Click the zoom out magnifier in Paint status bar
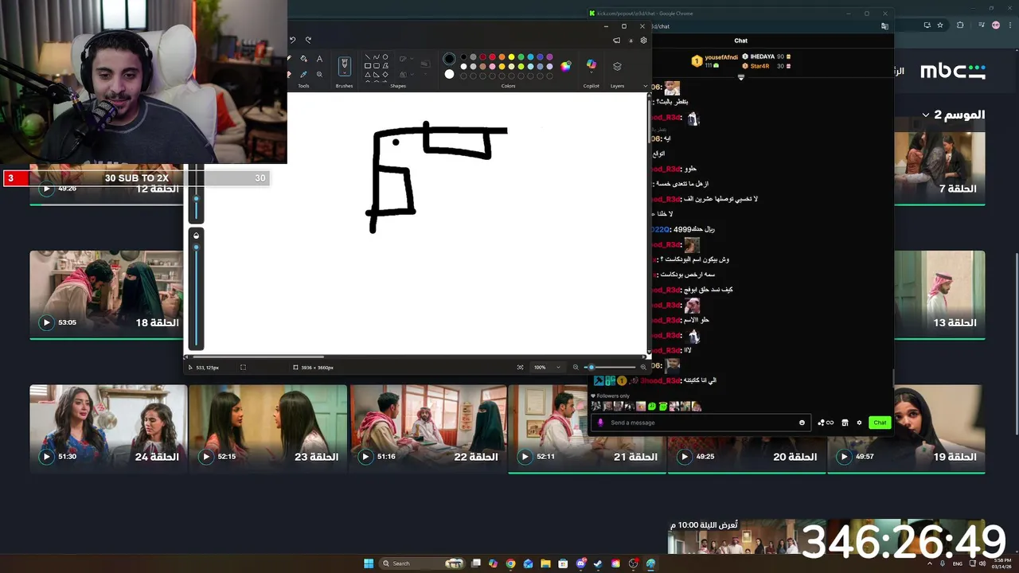Screen dimensions: 1019x573 coord(576,367)
